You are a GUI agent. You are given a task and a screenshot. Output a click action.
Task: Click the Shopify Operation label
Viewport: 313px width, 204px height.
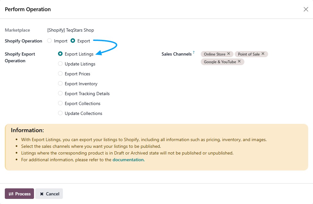[23, 41]
